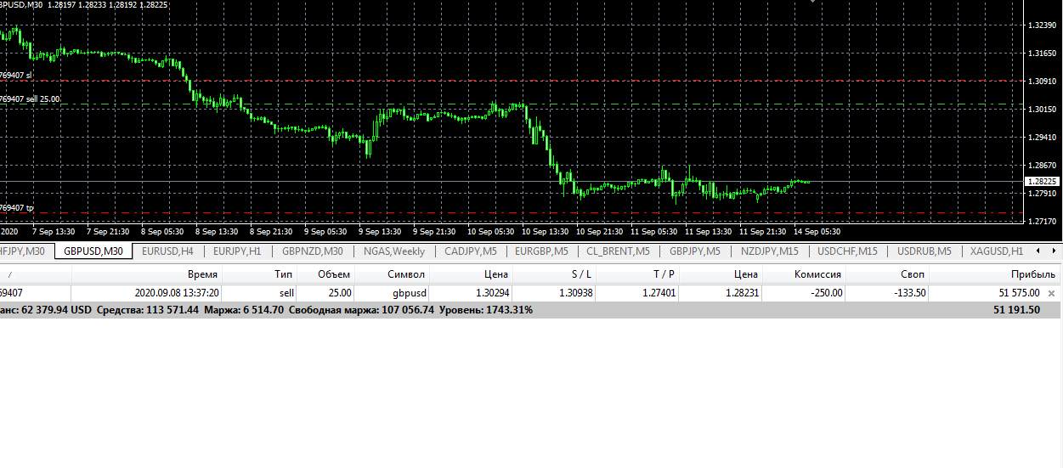Sort by Прибыль column header
1063x468 pixels.
(995, 274)
